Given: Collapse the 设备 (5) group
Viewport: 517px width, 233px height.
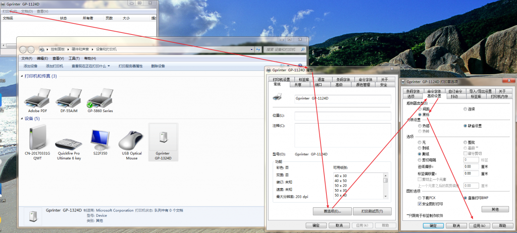Looking at the screenshot, I should click(22, 119).
